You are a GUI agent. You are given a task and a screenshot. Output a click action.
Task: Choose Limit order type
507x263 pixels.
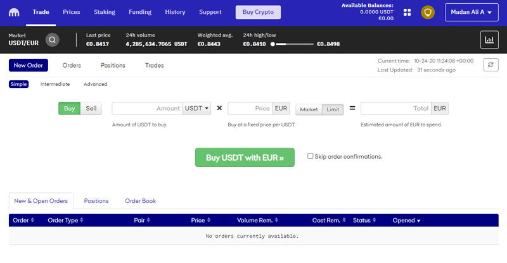pos(333,109)
